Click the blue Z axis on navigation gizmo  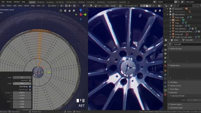coord(81,10)
